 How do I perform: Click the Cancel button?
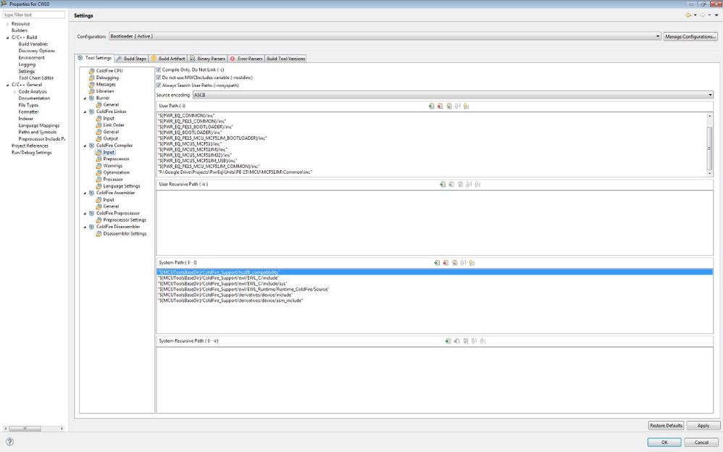click(x=701, y=442)
